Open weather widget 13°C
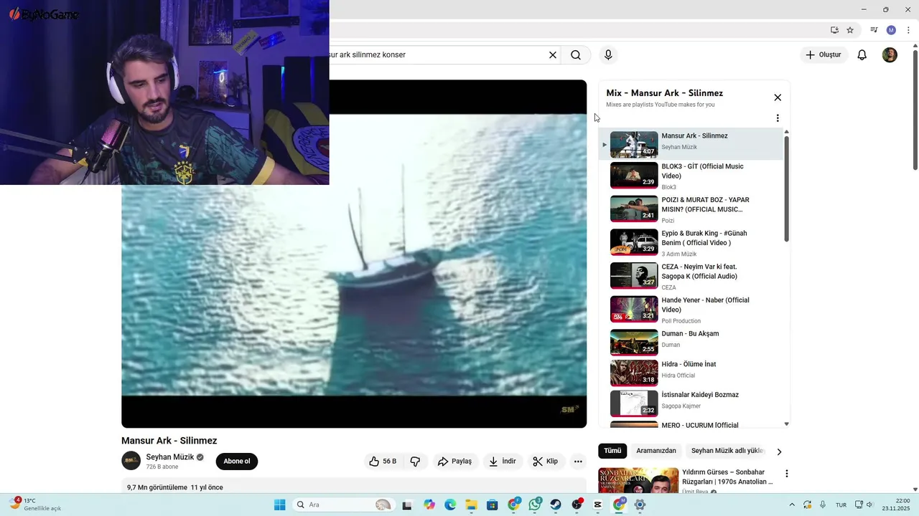Image resolution: width=919 pixels, height=516 pixels. click(x=36, y=505)
